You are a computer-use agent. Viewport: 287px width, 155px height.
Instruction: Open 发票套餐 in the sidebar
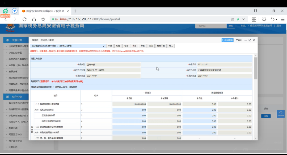[13, 72]
